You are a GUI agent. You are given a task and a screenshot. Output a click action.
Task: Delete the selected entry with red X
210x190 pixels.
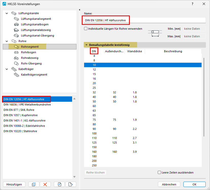pyautogui.click(x=45, y=184)
